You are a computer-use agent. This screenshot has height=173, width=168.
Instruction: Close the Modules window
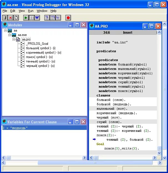83,25
